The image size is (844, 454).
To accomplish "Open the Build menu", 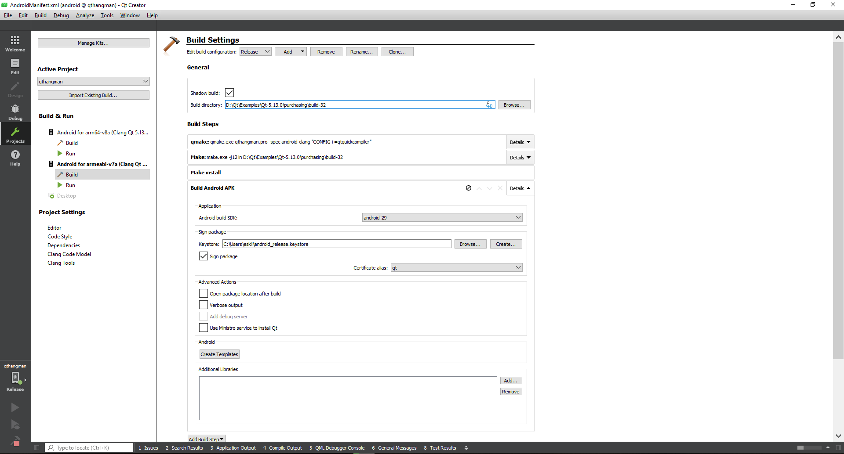I will 40,15.
